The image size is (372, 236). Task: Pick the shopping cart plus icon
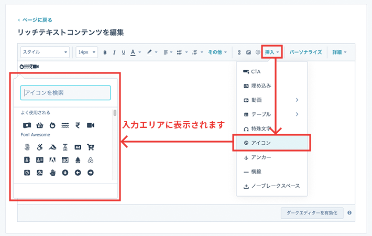coord(91,147)
